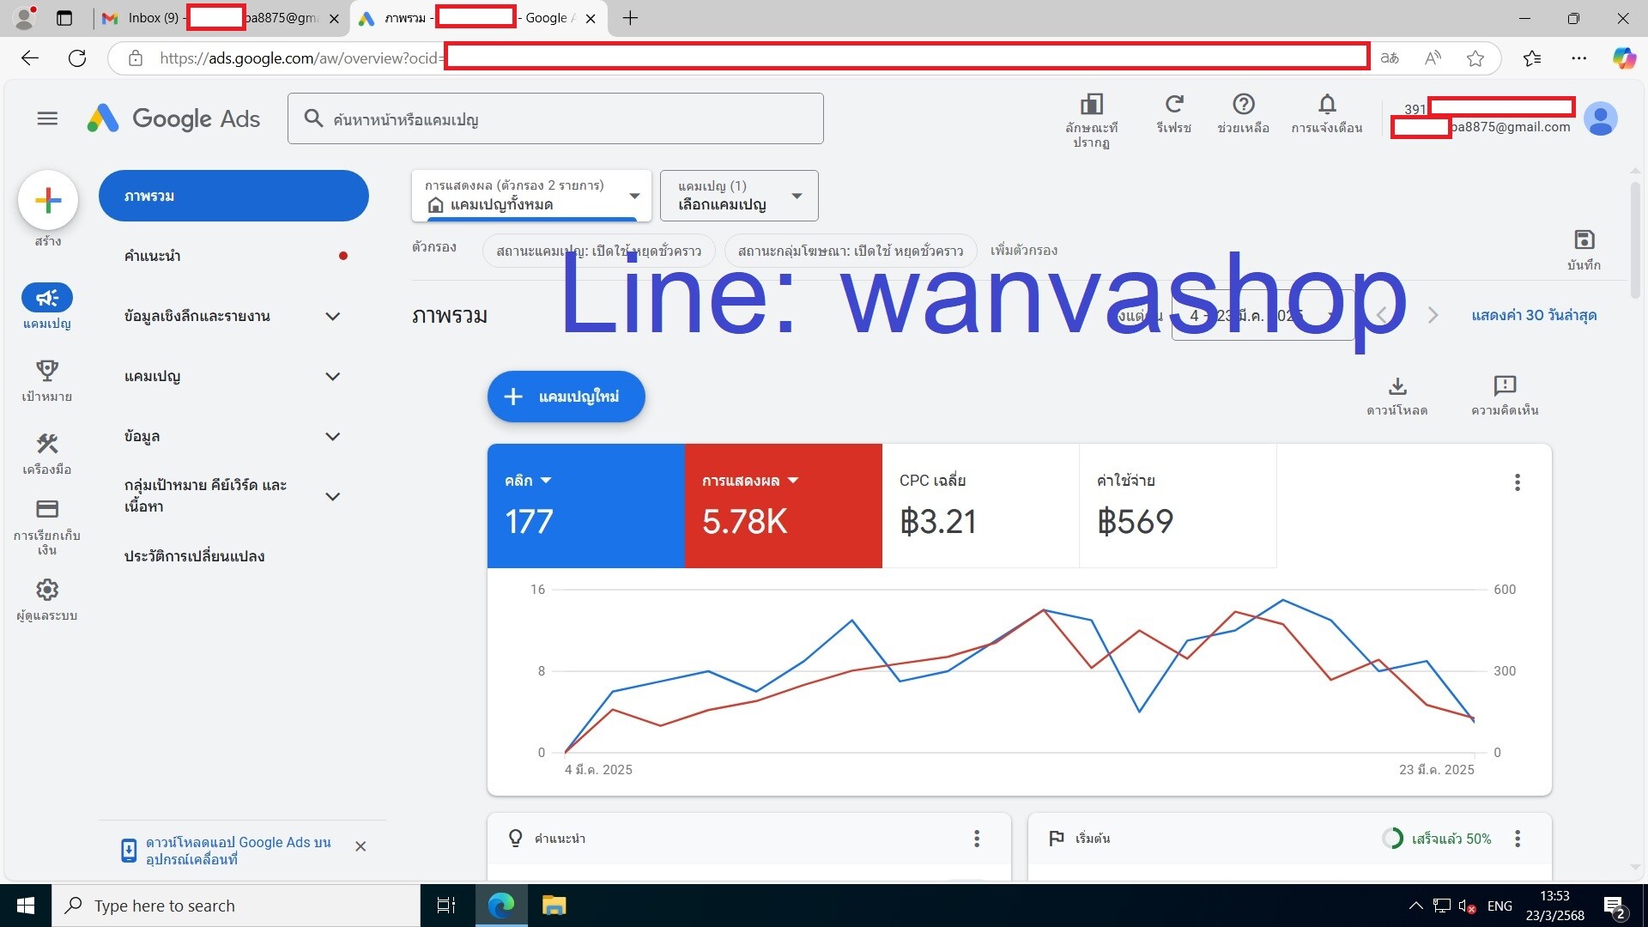Select the Overview sidebar item

(233, 196)
